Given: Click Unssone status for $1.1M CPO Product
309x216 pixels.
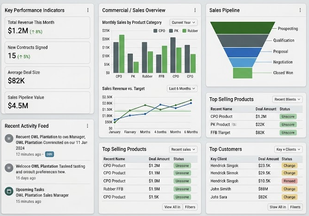Looking at the screenshot, I should click(182, 173).
